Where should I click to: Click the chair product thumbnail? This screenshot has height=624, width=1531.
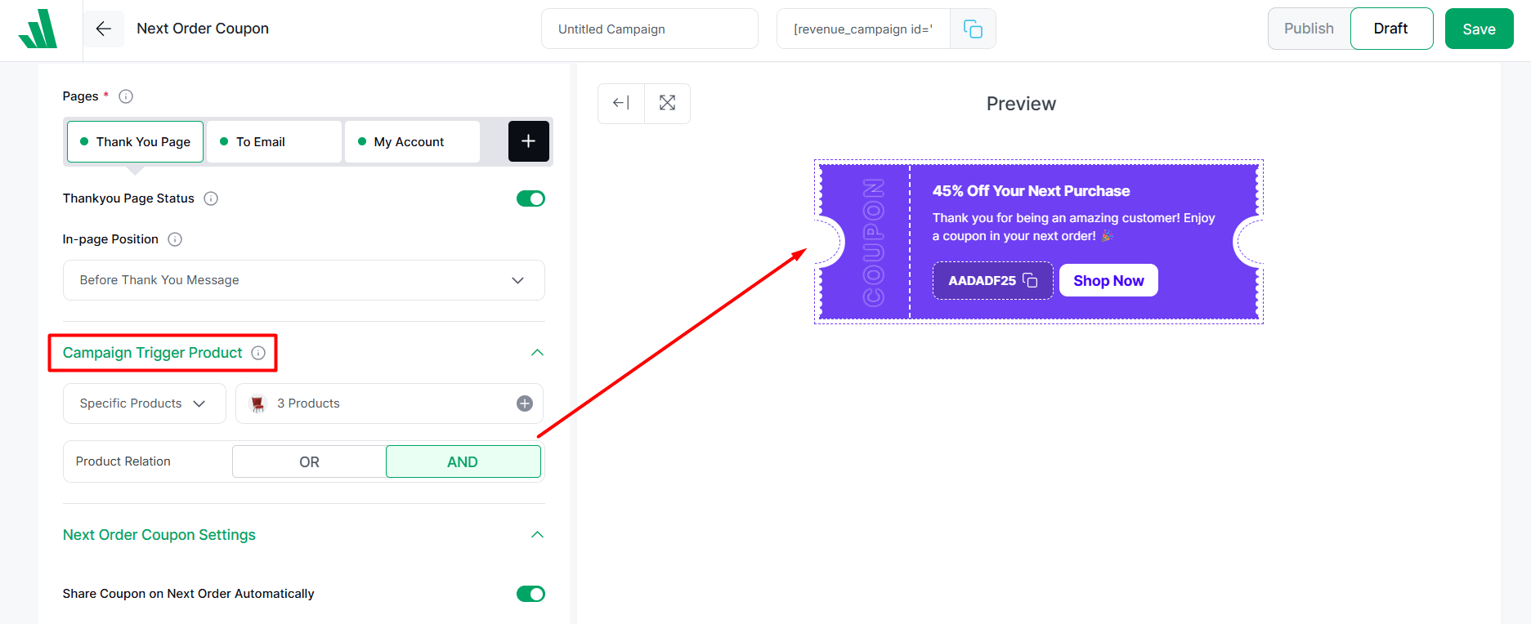258,403
